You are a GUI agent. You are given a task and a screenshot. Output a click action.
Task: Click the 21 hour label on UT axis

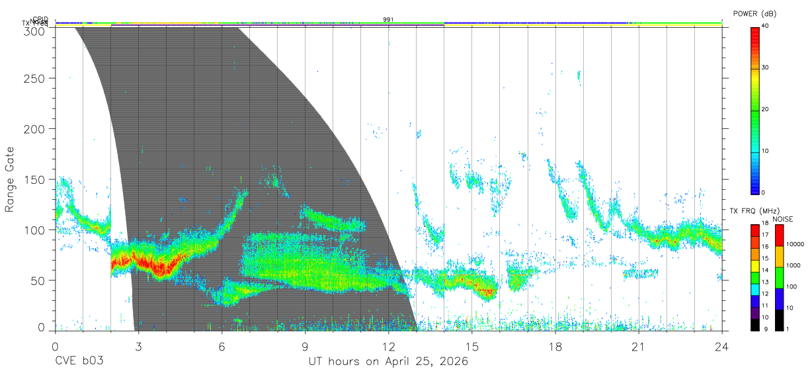click(x=638, y=347)
